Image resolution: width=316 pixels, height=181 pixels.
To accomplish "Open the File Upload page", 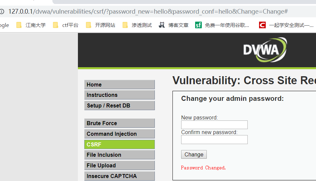I will click(x=119, y=165).
